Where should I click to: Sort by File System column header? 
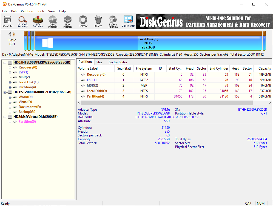coord(144,68)
